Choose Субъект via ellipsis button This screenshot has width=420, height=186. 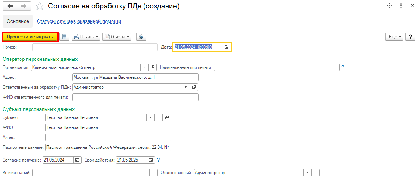click(159, 117)
